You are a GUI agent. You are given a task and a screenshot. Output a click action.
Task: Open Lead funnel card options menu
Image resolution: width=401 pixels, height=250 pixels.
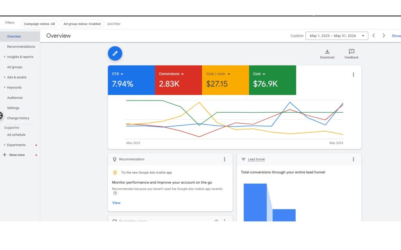point(353,159)
